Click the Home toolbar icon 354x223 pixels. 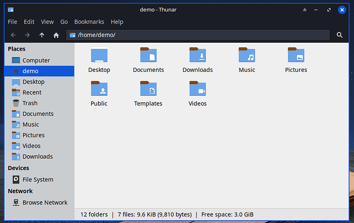(x=56, y=35)
